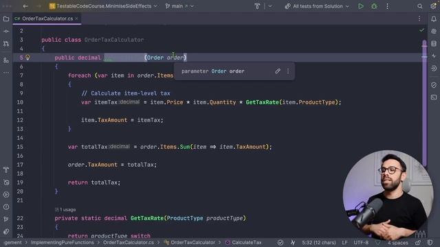Click GetTaxRate call on line 10

coord(263,102)
